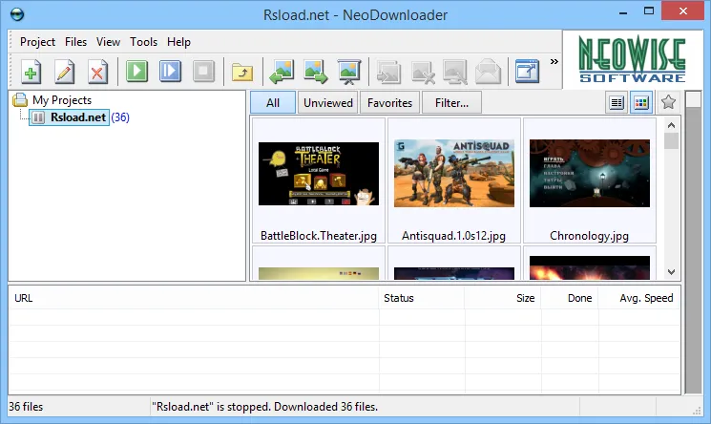Image resolution: width=711 pixels, height=424 pixels.
Task: Click the status bar '36 files' text
Action: pyautogui.click(x=26, y=406)
